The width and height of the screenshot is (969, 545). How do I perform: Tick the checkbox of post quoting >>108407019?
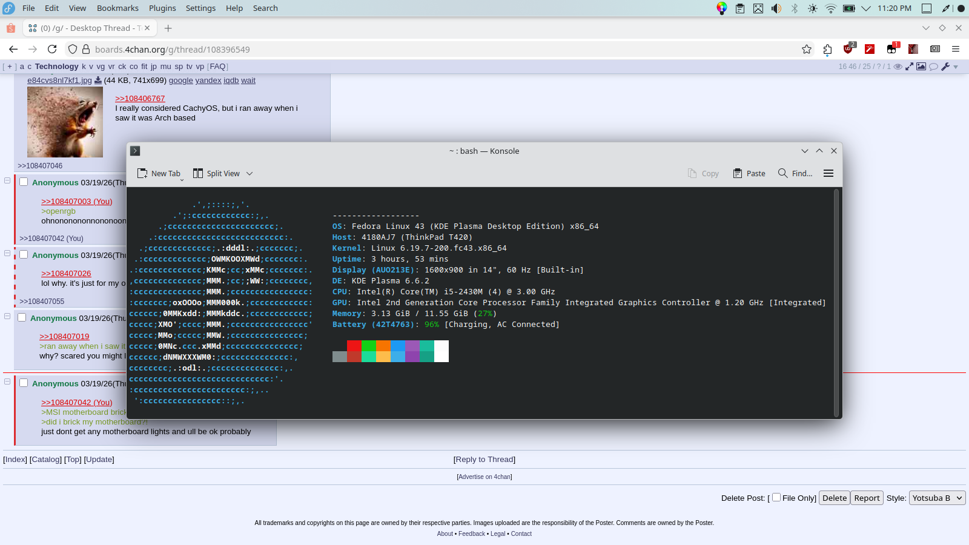click(22, 317)
